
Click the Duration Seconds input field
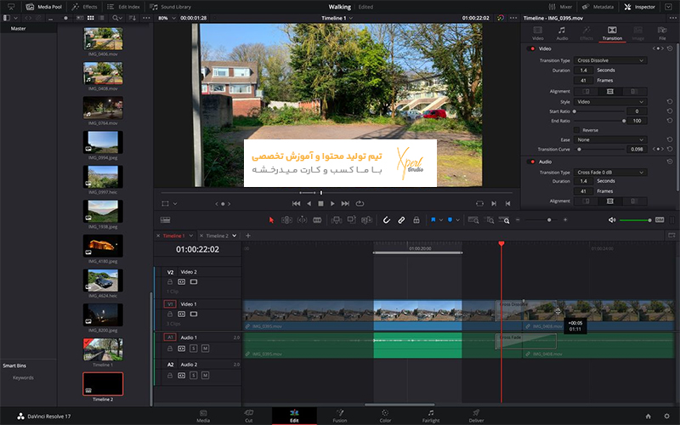[x=584, y=71]
